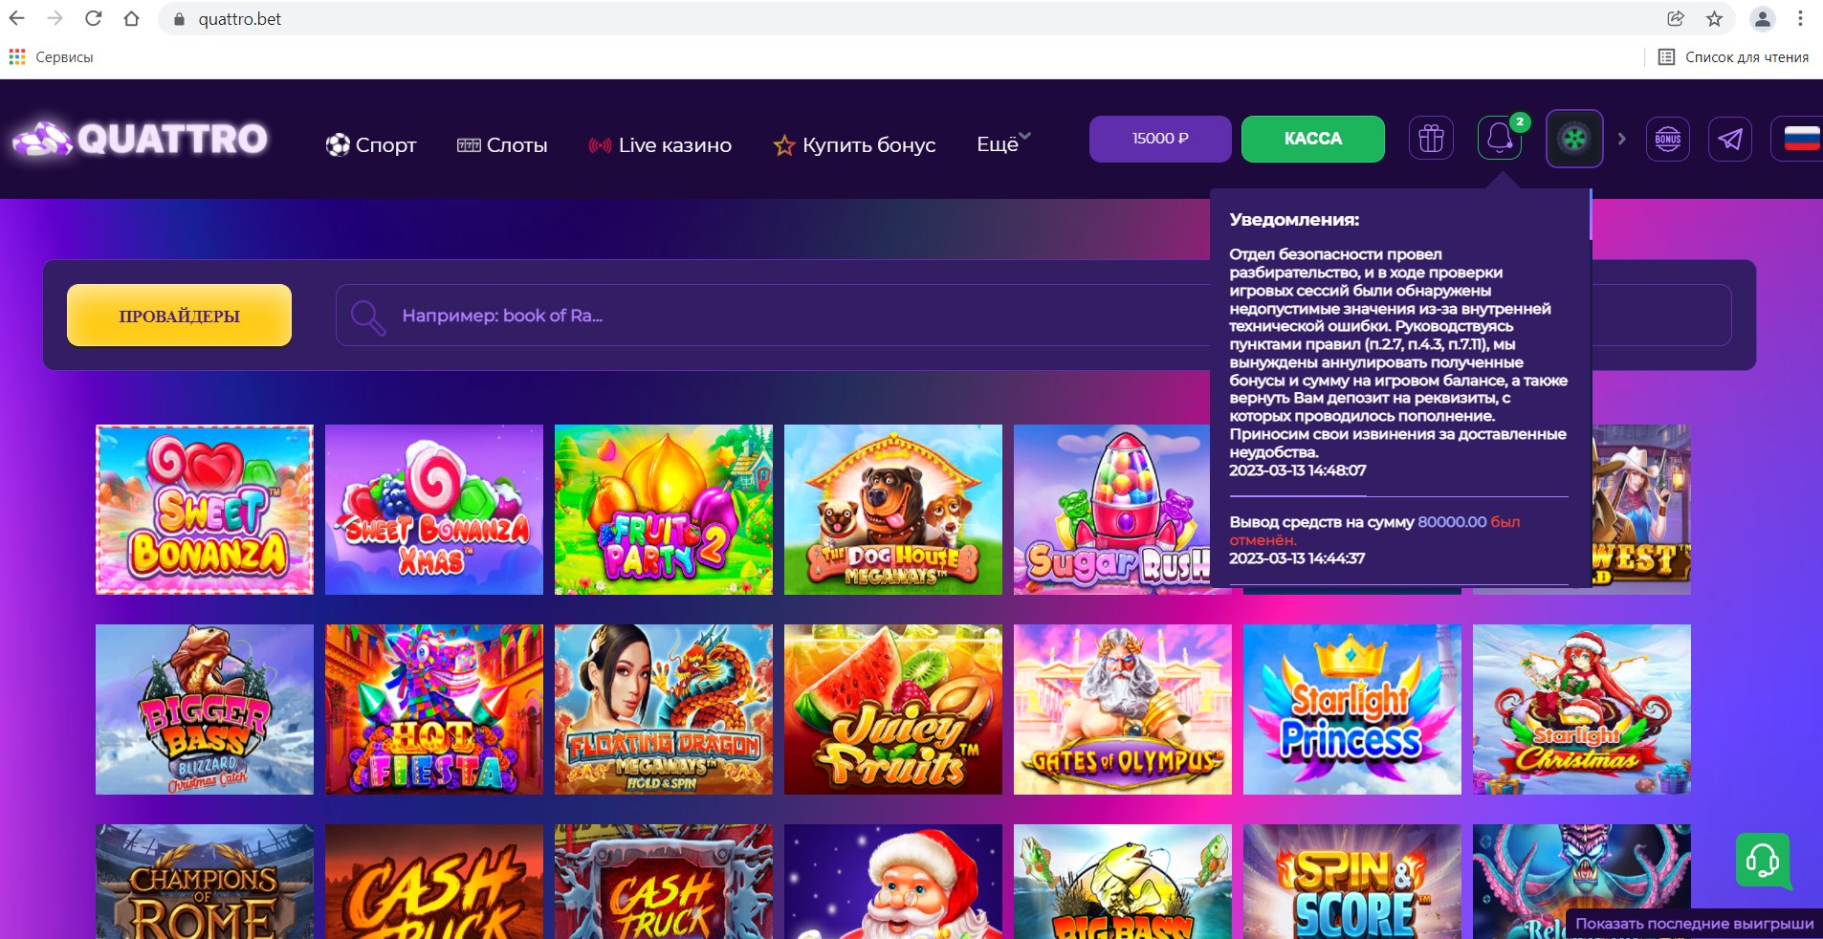1823x939 pixels.
Task: Open the Купить бонус section
Action: pos(854,145)
